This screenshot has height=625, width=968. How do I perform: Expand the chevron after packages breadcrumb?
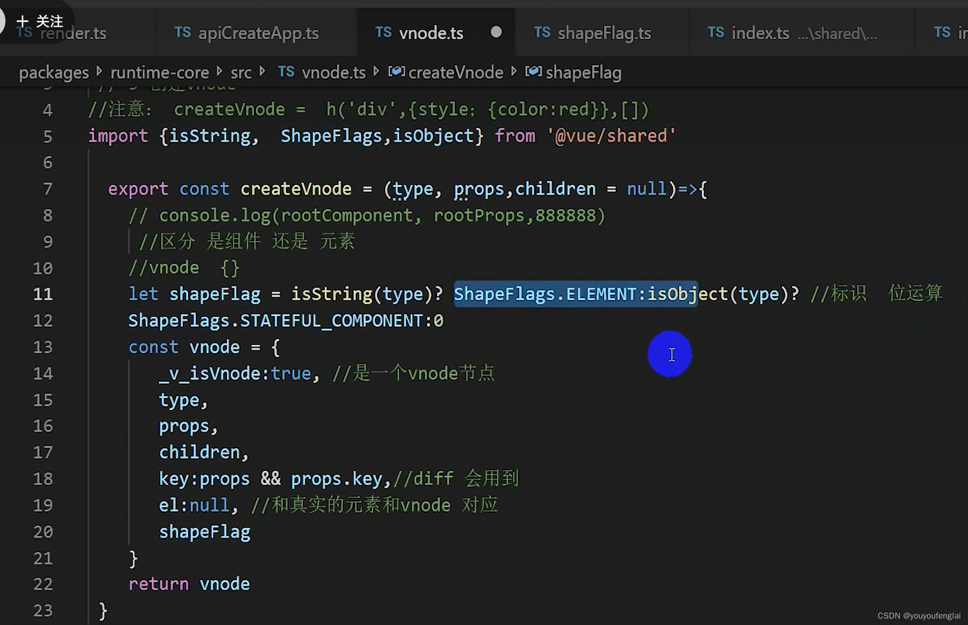point(100,71)
